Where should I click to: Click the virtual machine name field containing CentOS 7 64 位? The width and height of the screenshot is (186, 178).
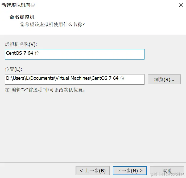coord(75,54)
